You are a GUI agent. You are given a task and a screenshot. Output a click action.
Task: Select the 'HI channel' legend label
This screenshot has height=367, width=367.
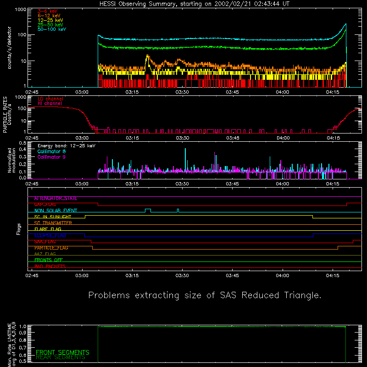point(50,103)
